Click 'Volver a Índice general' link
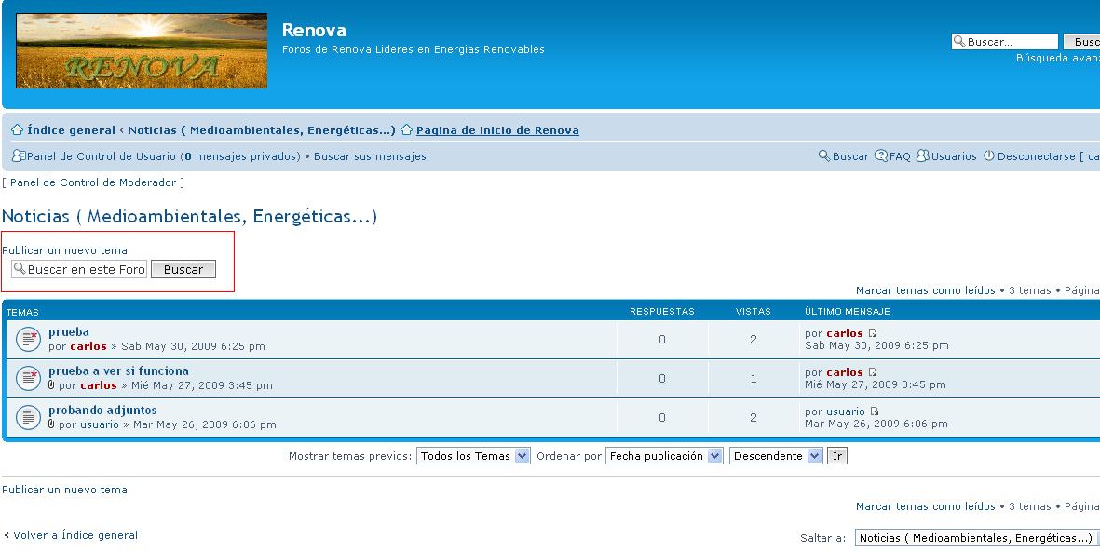The height and width of the screenshot is (552, 1100). 75,535
